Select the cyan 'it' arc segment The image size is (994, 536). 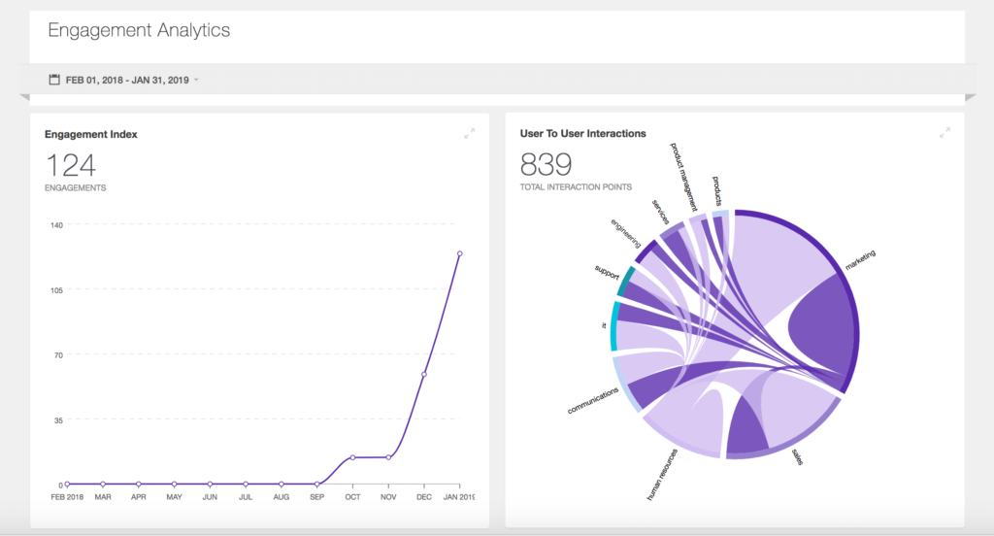click(613, 326)
